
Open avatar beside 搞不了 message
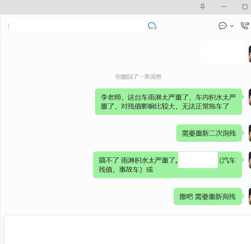click(x=249, y=160)
